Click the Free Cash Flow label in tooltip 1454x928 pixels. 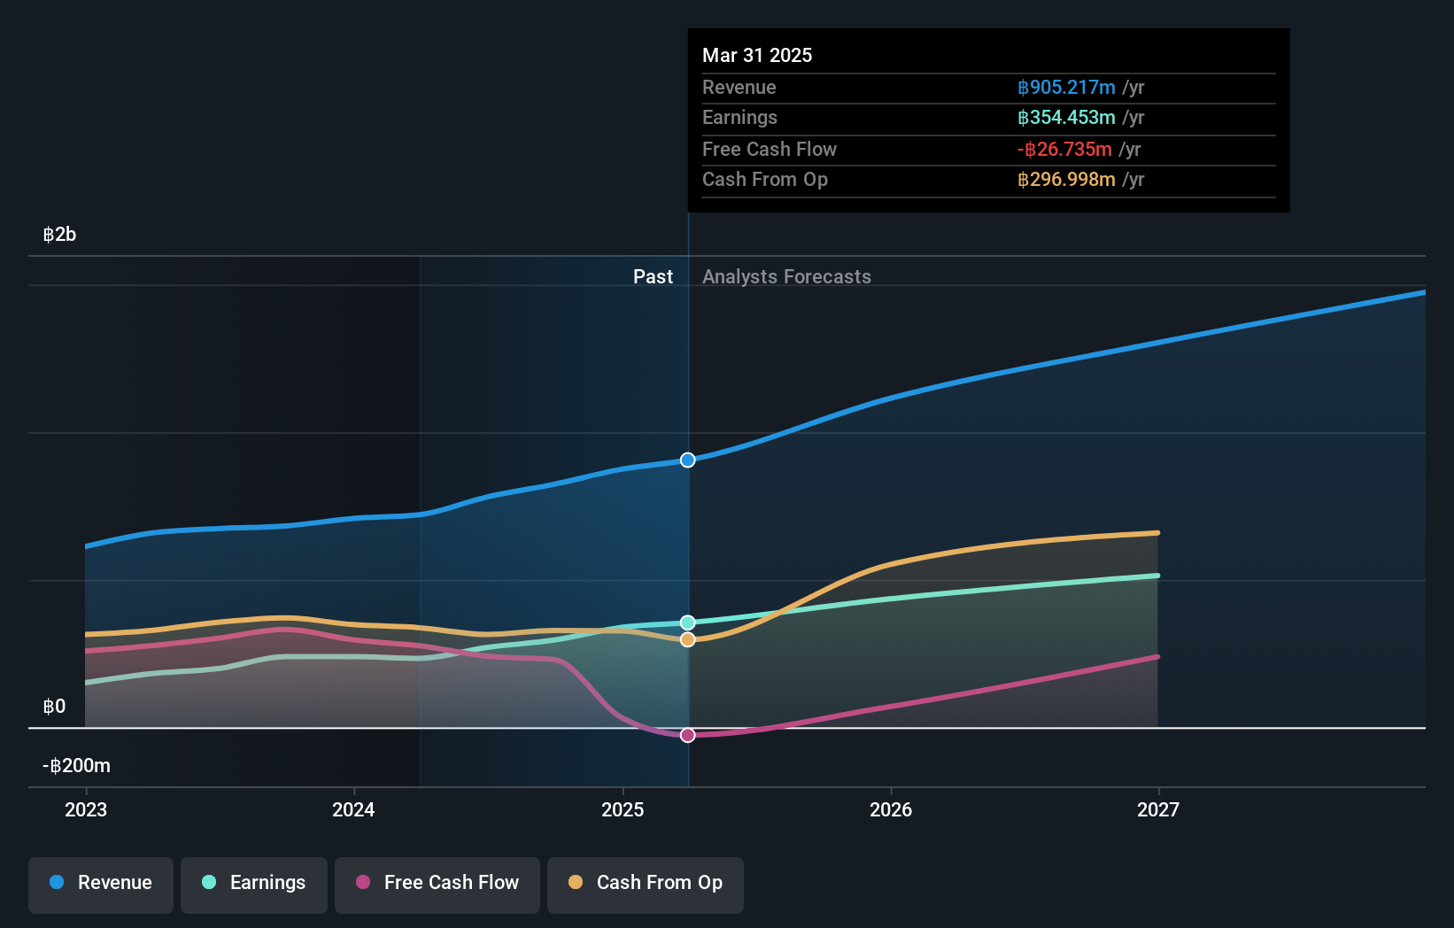point(769,150)
